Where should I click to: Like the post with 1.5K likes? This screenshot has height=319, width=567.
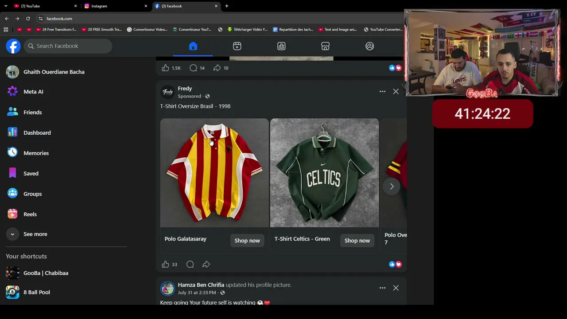click(x=165, y=68)
